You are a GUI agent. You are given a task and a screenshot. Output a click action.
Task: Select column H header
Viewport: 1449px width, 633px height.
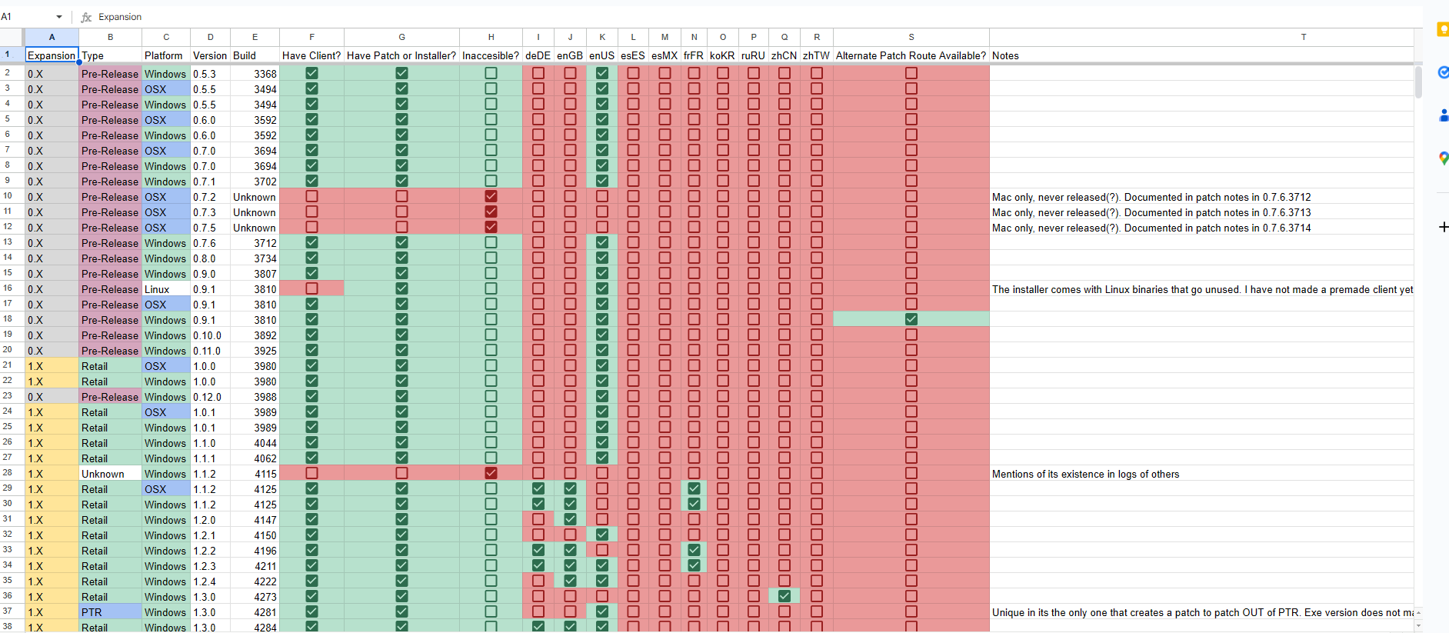click(x=491, y=37)
